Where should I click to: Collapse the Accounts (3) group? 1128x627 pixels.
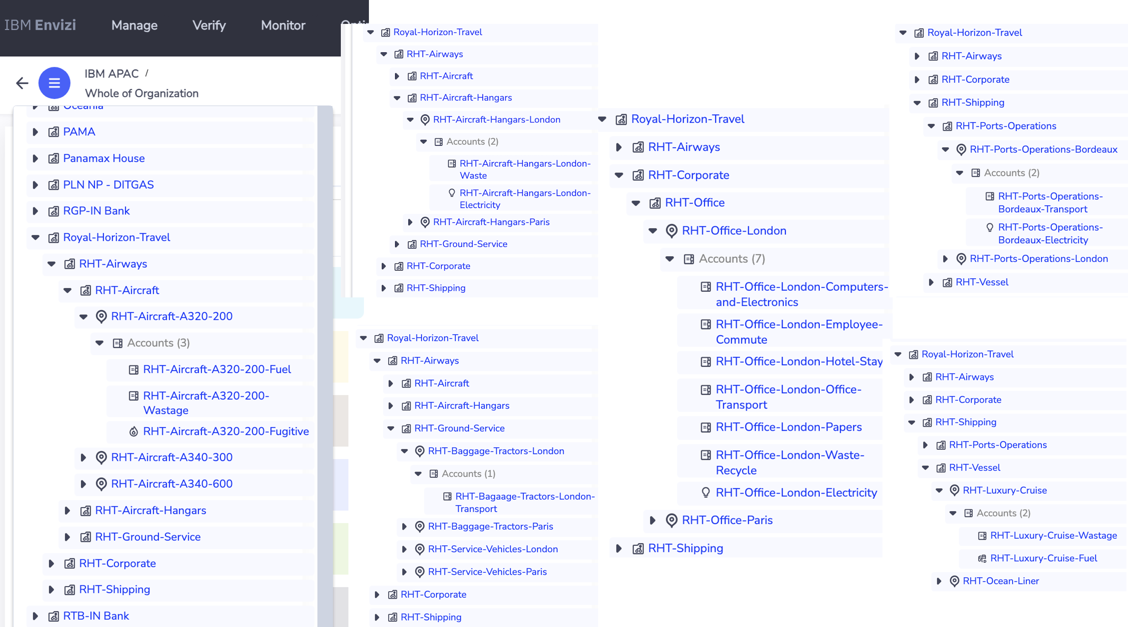(99, 343)
